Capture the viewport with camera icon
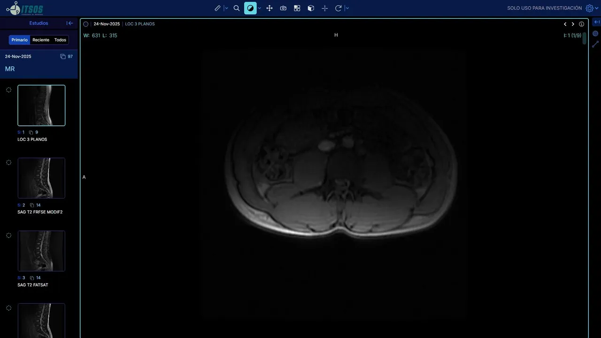 283,8
